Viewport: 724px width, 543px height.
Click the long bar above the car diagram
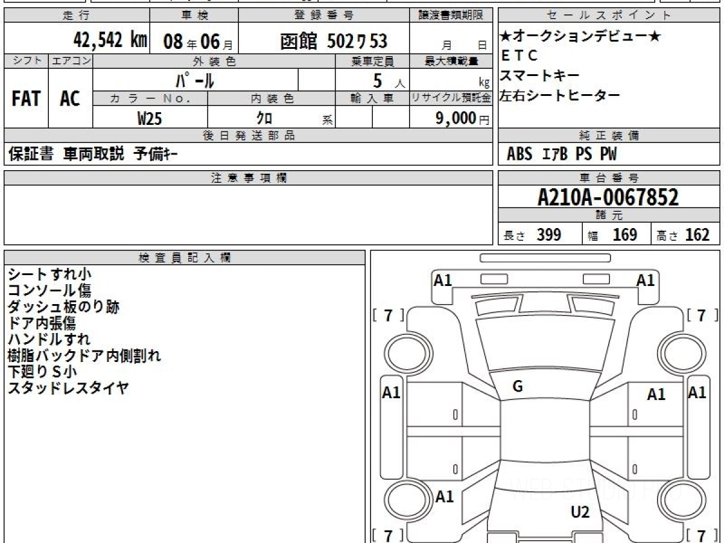tap(545, 258)
